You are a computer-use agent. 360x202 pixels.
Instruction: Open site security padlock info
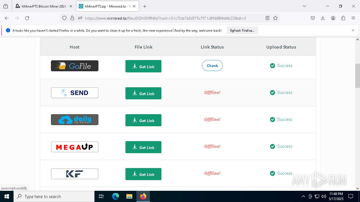pos(72,18)
